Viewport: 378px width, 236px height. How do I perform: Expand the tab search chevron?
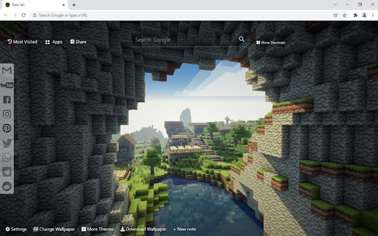tap(335, 4)
